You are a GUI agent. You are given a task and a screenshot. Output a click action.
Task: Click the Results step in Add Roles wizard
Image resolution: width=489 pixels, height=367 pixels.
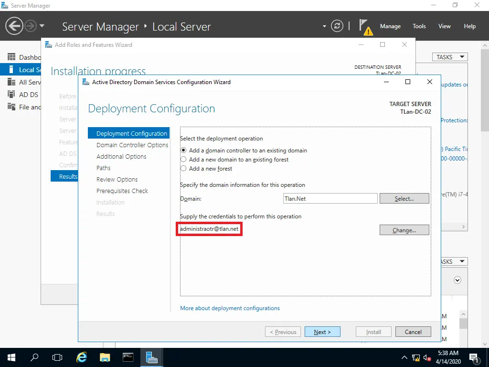64,176
